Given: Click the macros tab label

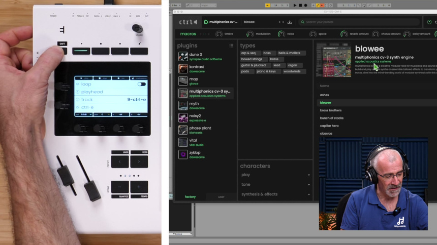Looking at the screenshot, I should (x=188, y=34).
